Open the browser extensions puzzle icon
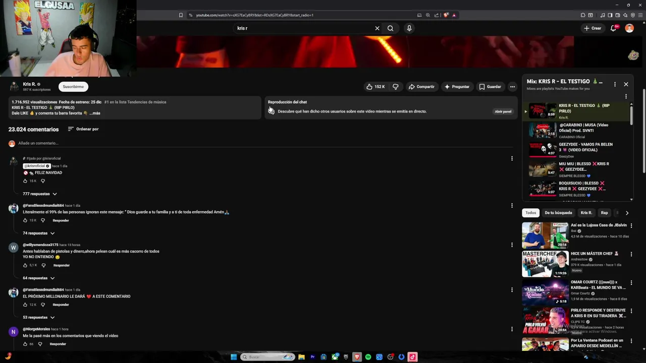This screenshot has width=646, height=363. pos(583,15)
